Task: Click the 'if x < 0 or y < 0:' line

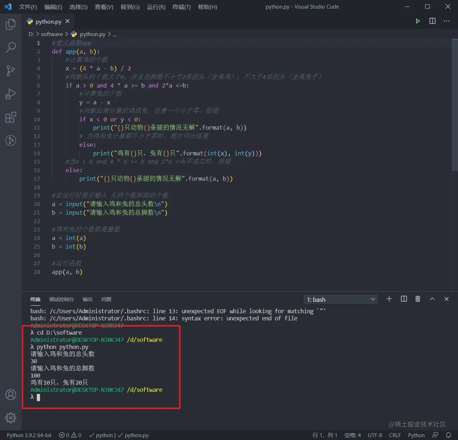Action: click(110, 119)
